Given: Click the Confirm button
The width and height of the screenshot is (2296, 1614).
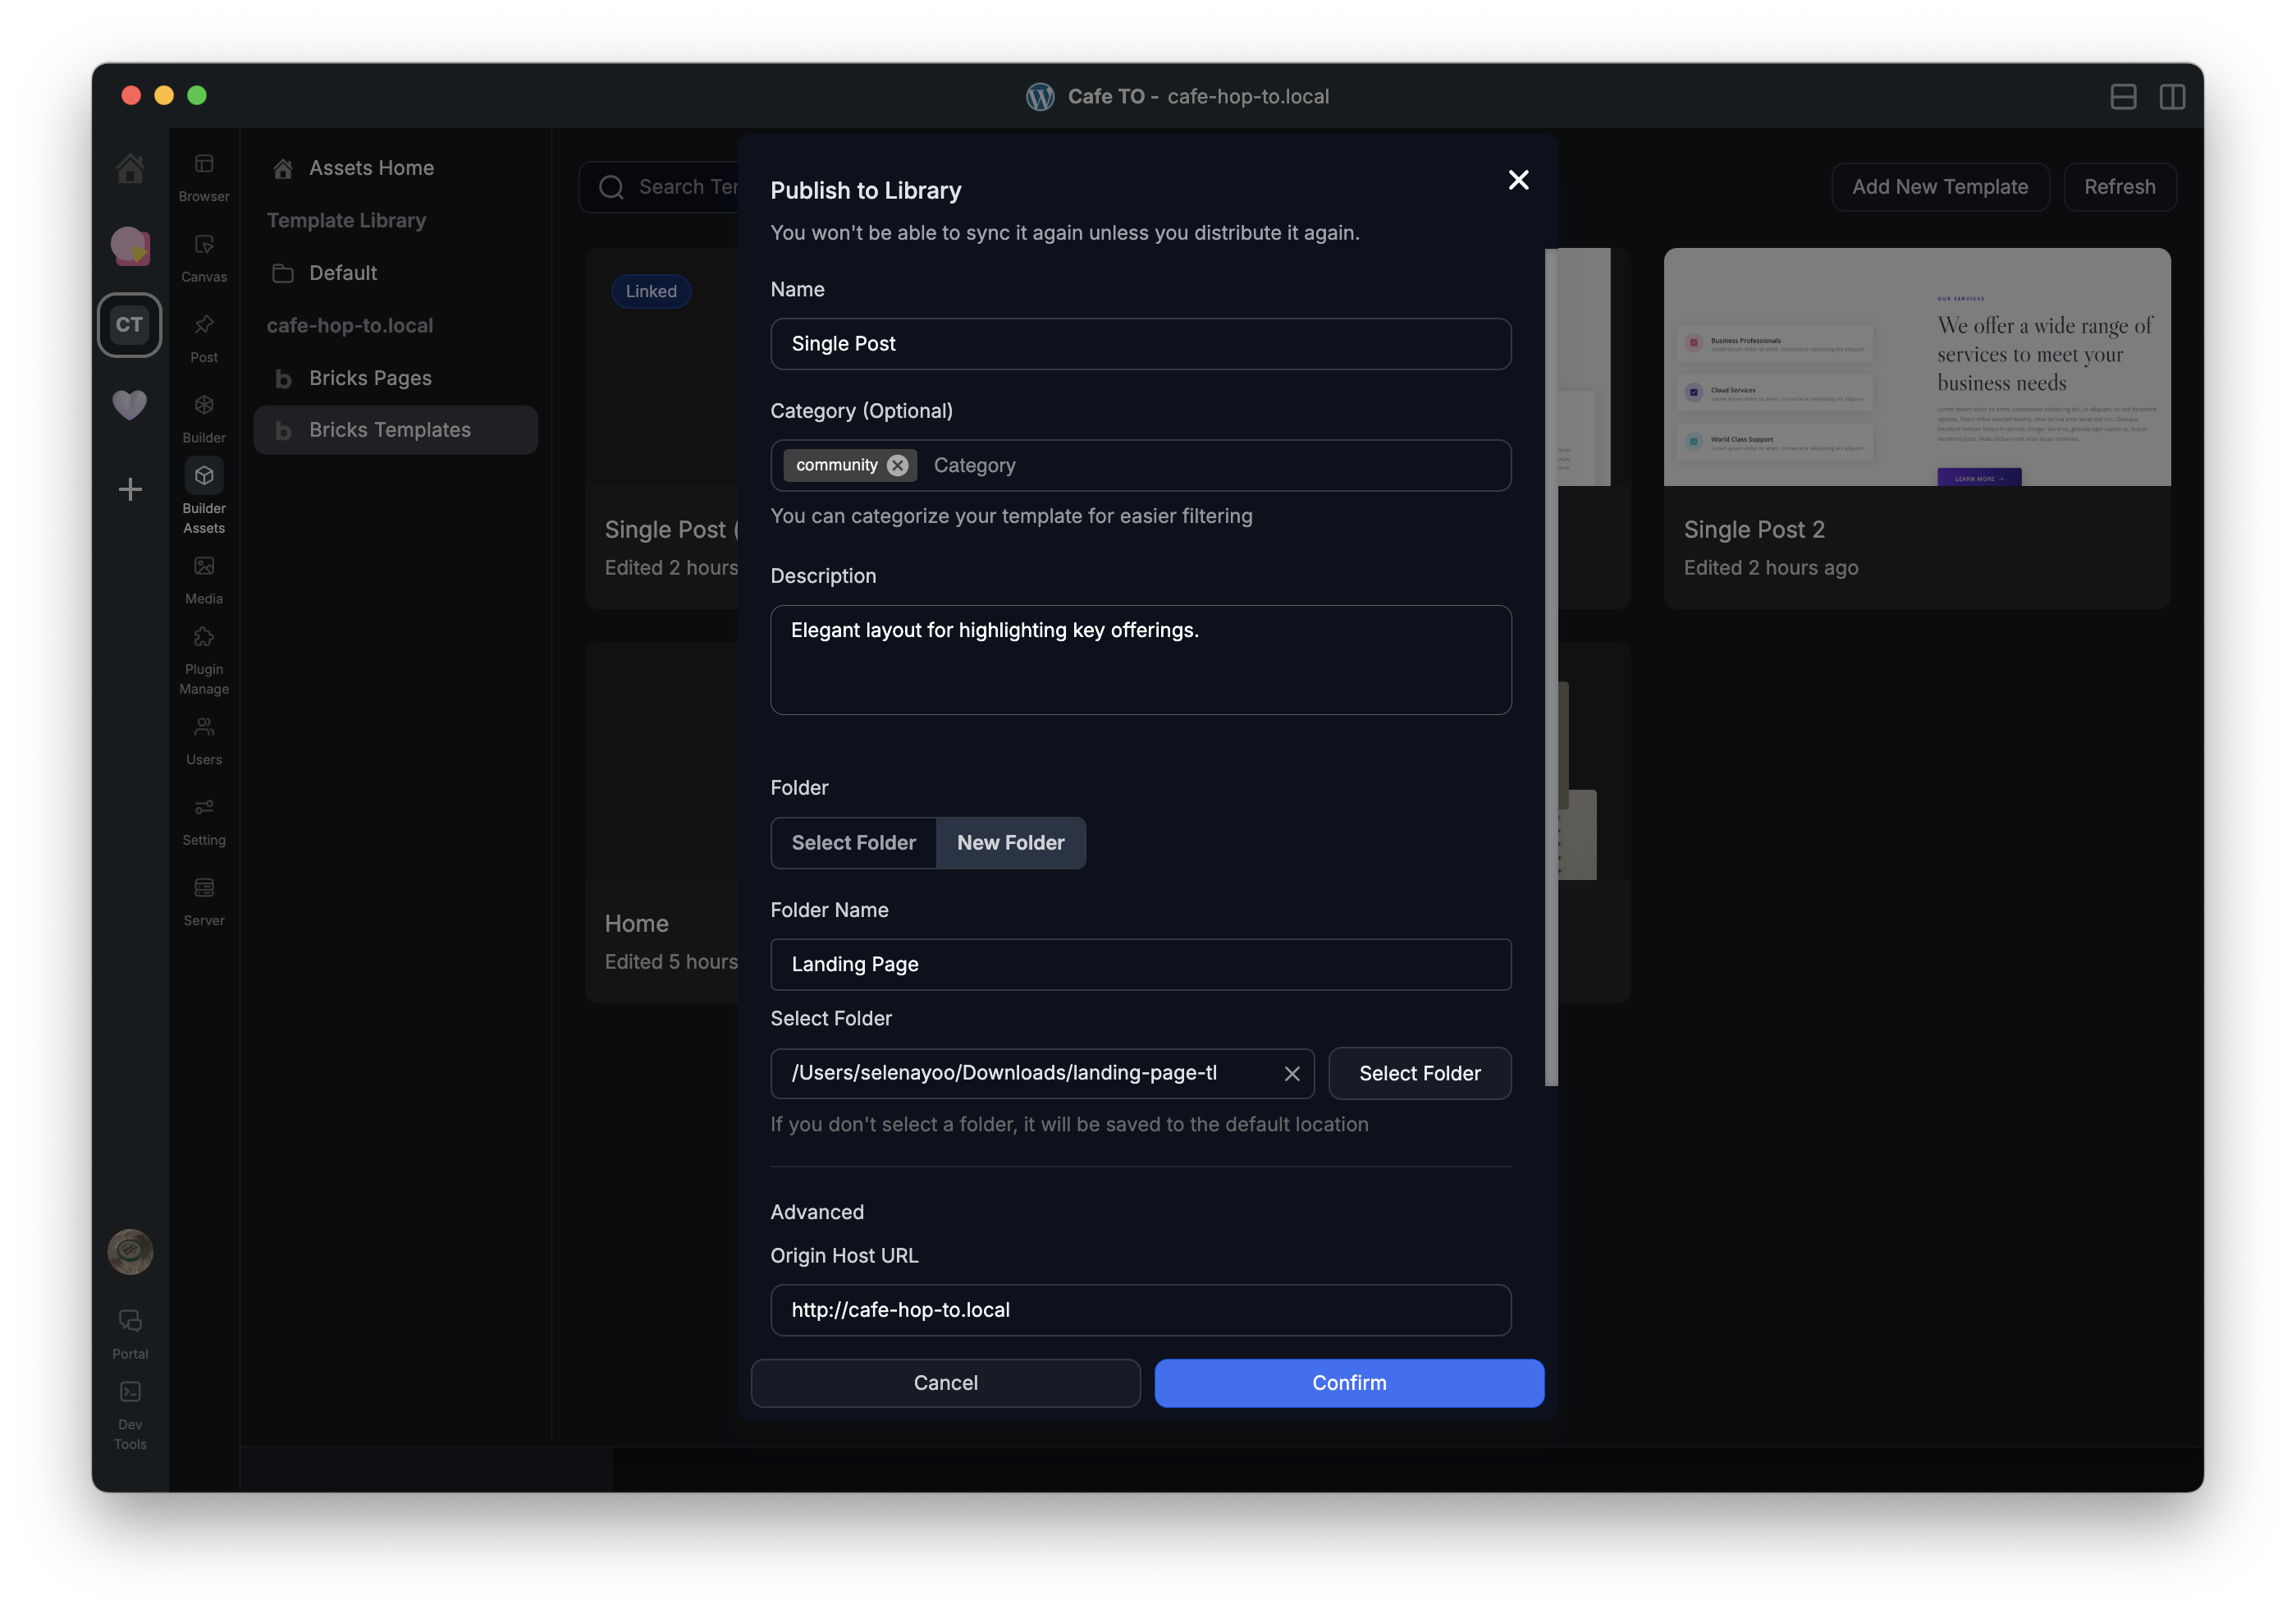Looking at the screenshot, I should pos(1348,1382).
